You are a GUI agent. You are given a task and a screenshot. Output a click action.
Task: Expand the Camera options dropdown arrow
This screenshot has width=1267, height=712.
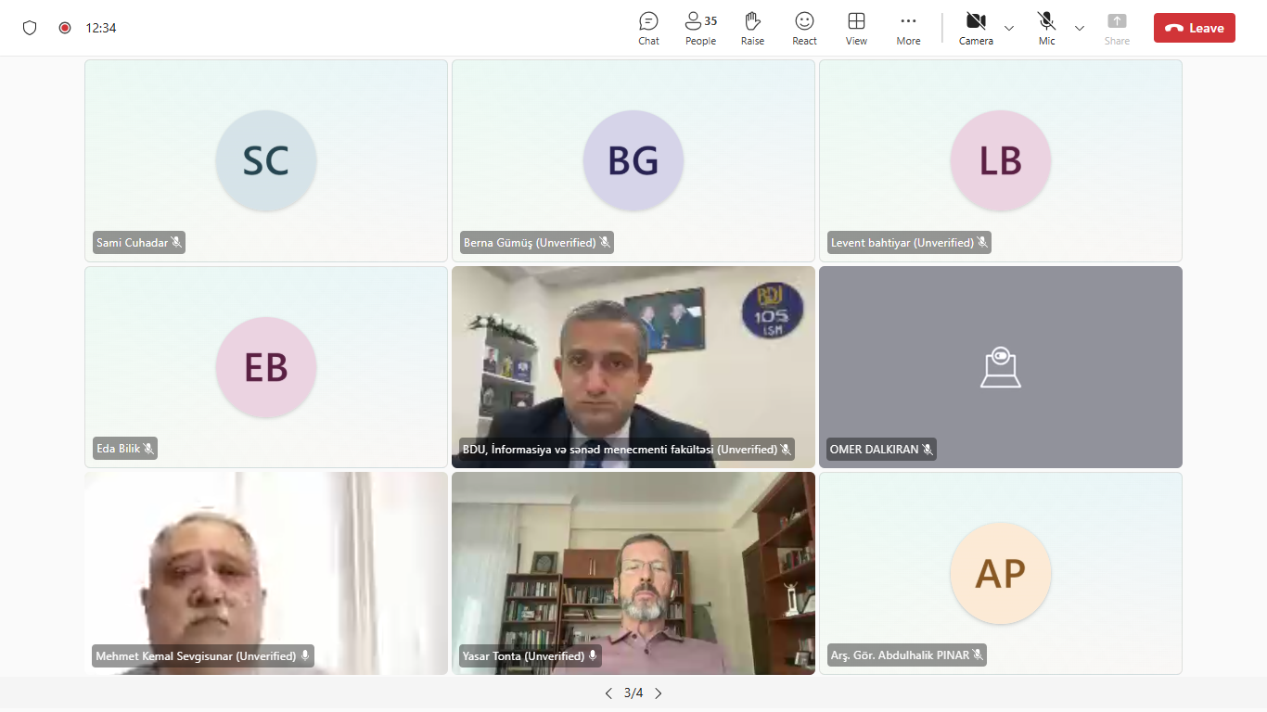click(1009, 28)
